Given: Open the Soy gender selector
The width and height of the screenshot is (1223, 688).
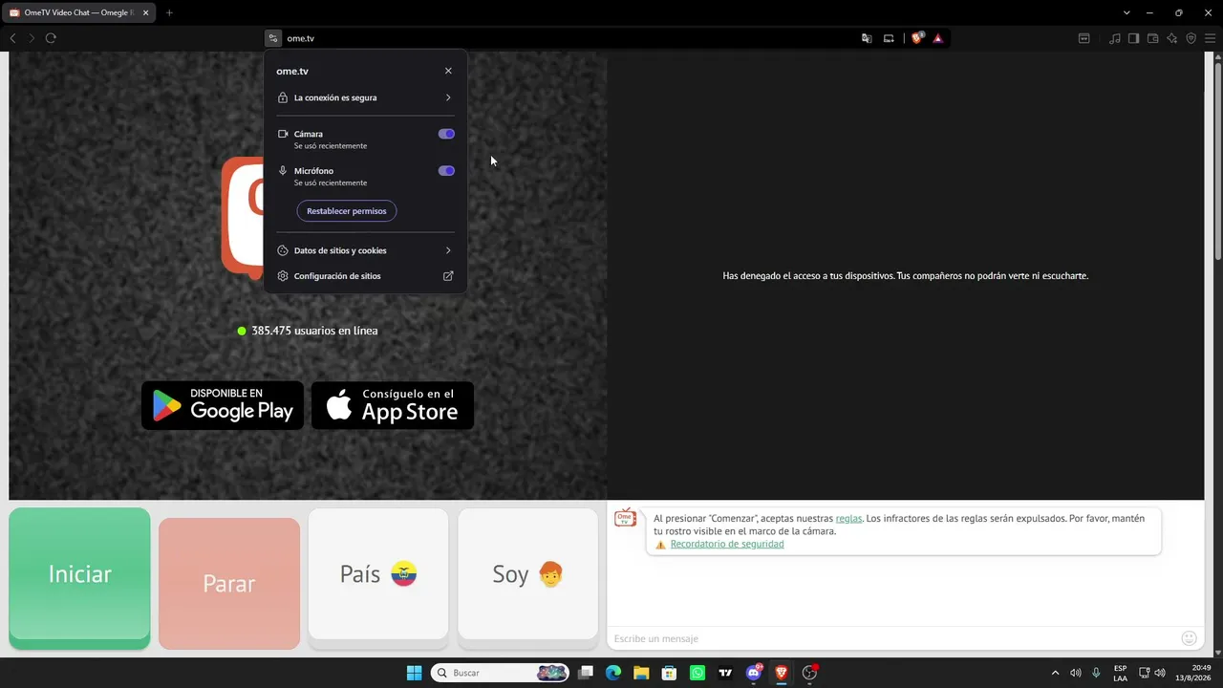Looking at the screenshot, I should (528, 574).
